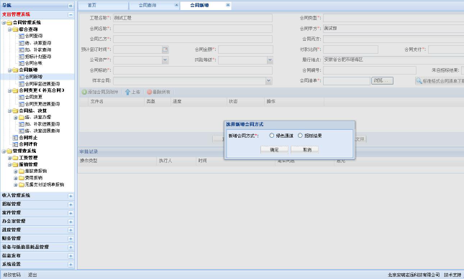Click the red 删除所有 icon

click(x=150, y=92)
